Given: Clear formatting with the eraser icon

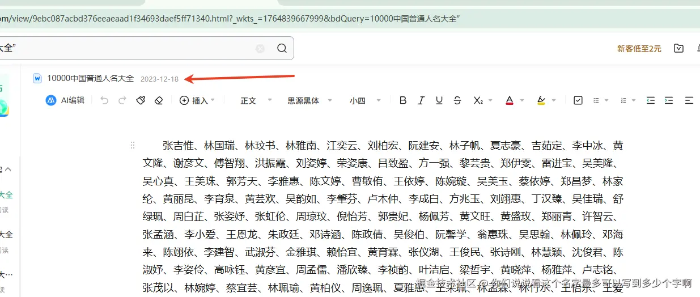Looking at the screenshot, I should click(159, 100).
